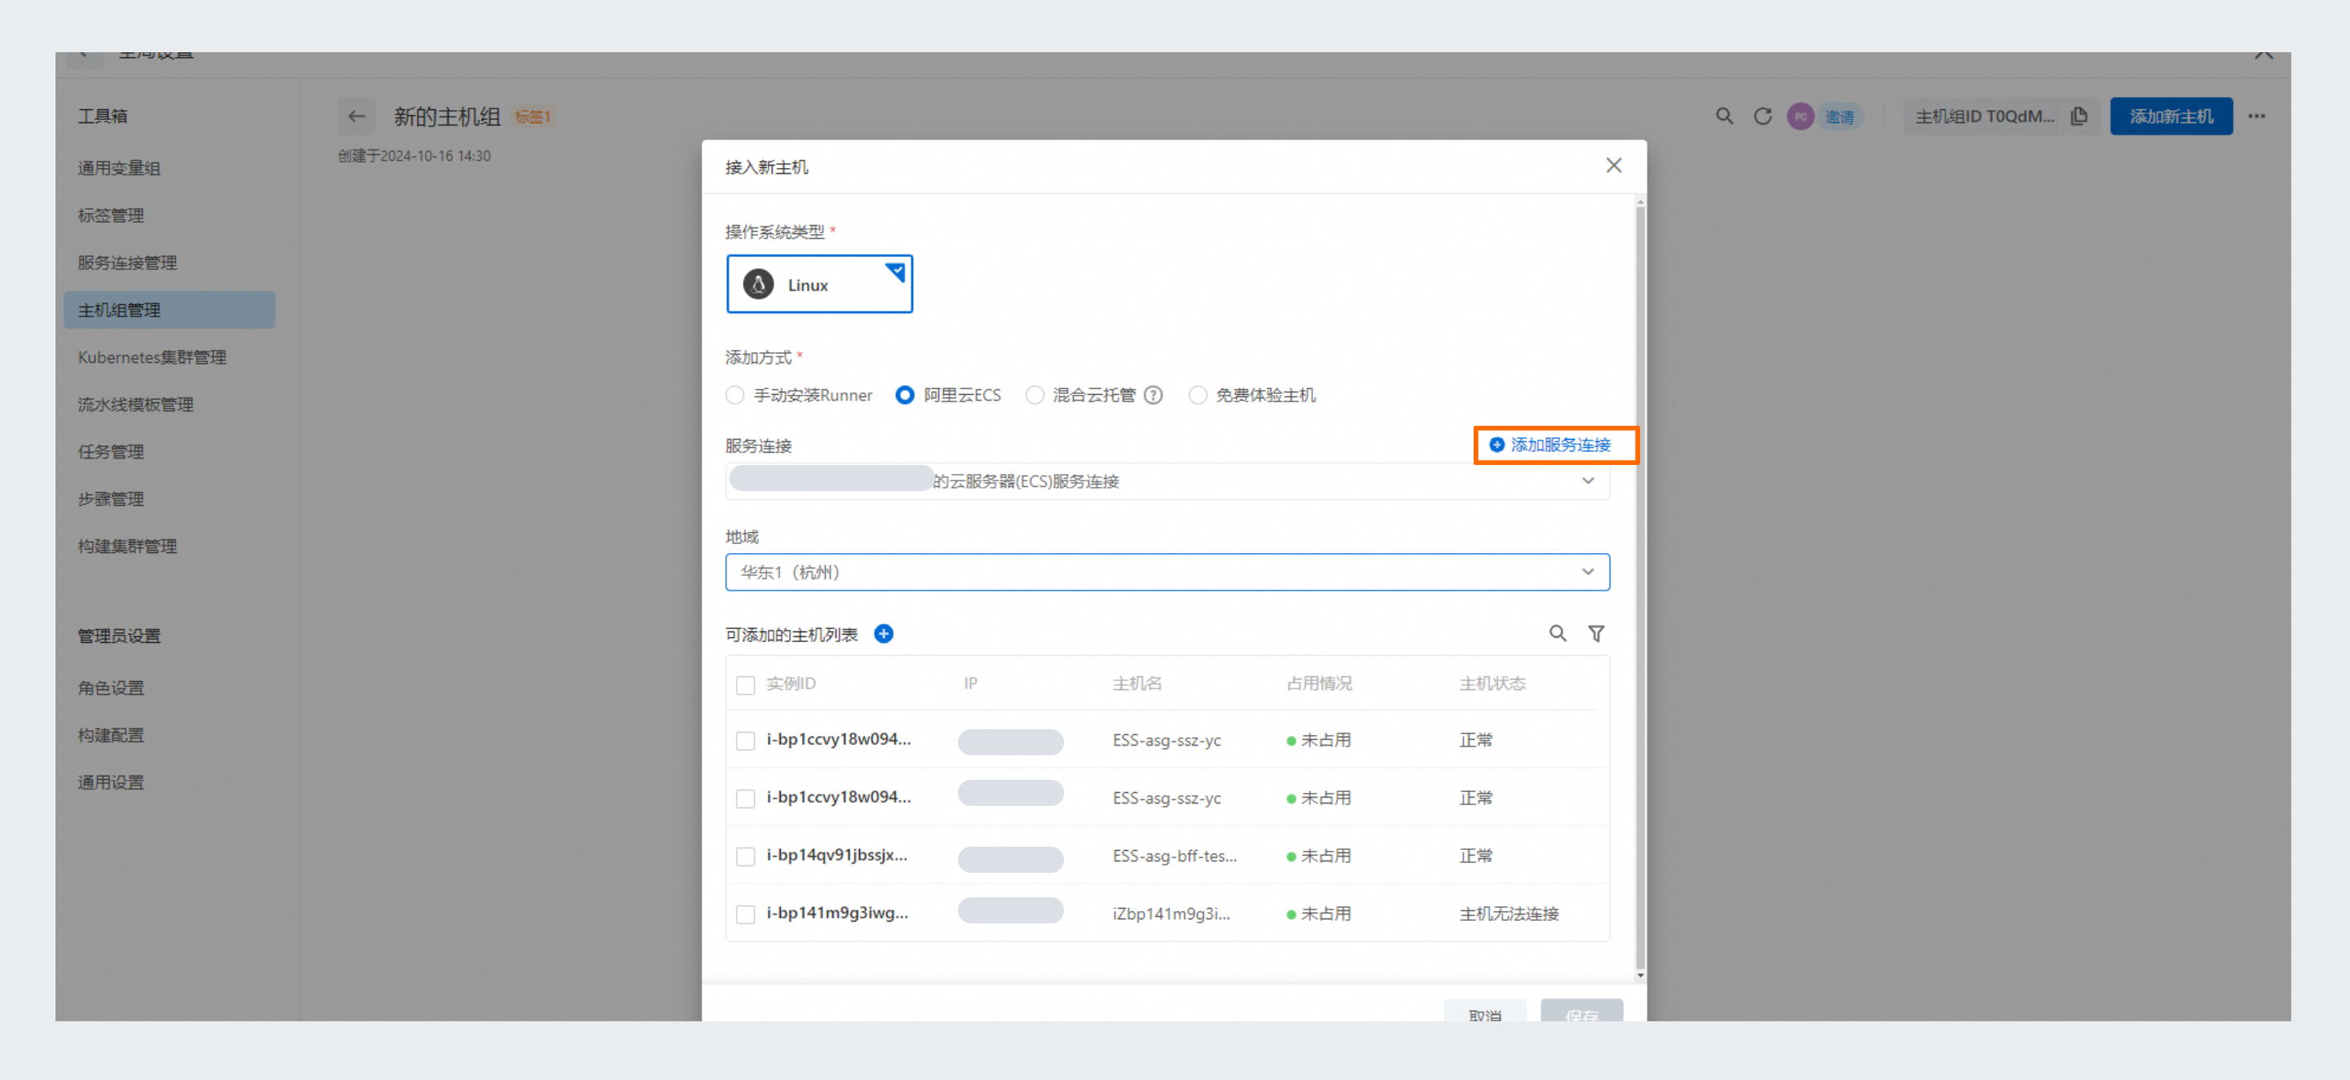This screenshot has height=1080, width=2350.
Task: Open 通用变量组 in the sidebar
Action: 118,168
